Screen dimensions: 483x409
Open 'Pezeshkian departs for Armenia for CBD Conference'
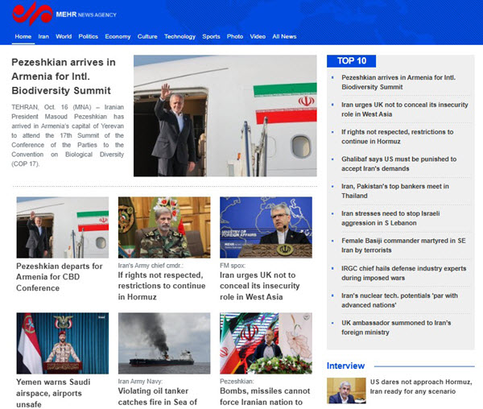coord(60,277)
